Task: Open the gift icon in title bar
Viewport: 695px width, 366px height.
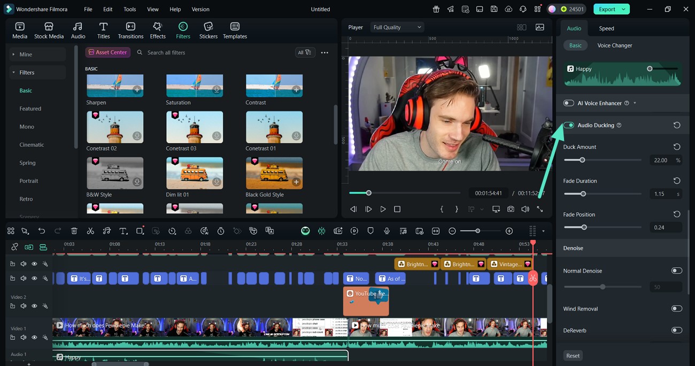Action: (436, 9)
